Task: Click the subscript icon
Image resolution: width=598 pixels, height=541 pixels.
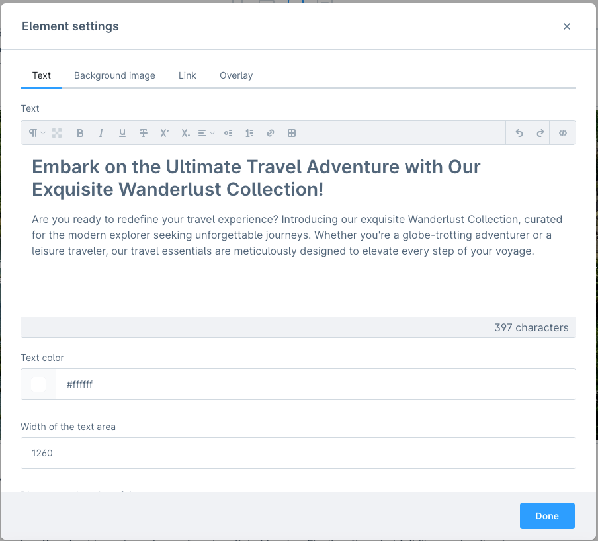Action: [x=186, y=133]
